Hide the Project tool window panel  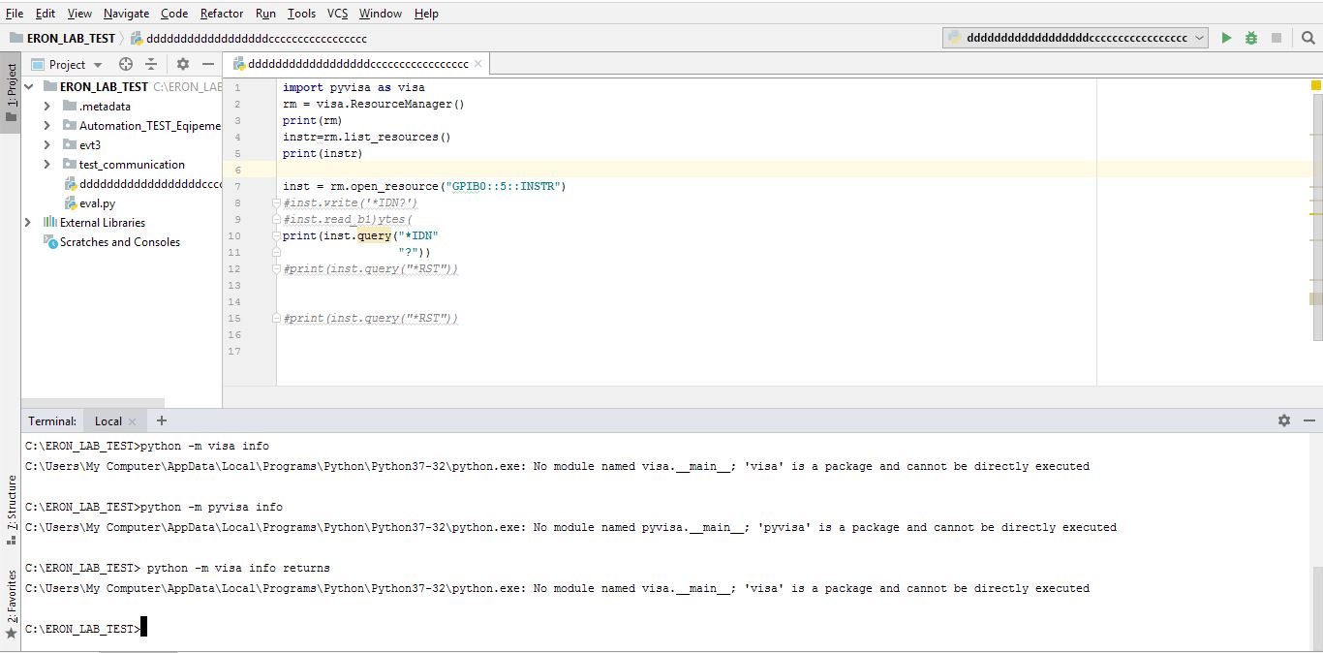pyautogui.click(x=209, y=64)
